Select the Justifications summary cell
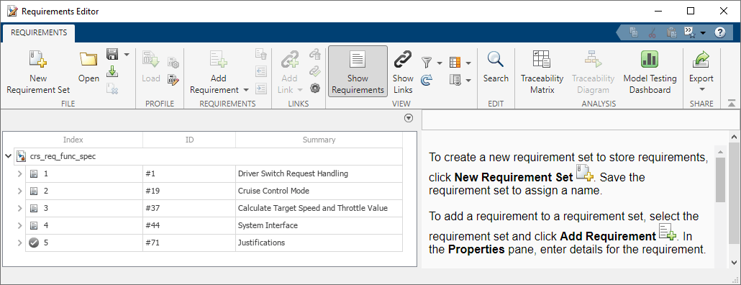Image resolution: width=741 pixels, height=285 pixels. (x=319, y=243)
